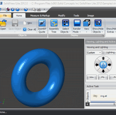The height and width of the screenshot is (115, 116).
Task: Rotate view up with the up arrow
Action: [103, 58]
